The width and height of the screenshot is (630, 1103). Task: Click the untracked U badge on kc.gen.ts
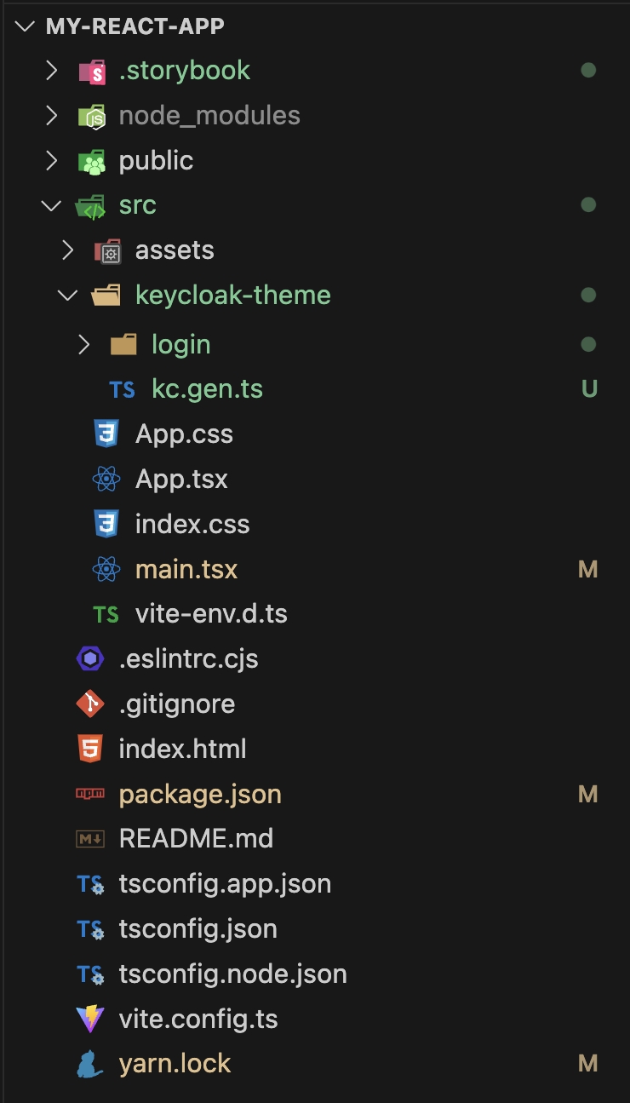click(x=588, y=390)
